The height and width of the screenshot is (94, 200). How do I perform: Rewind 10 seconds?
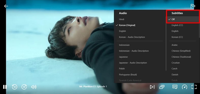coord(14,87)
